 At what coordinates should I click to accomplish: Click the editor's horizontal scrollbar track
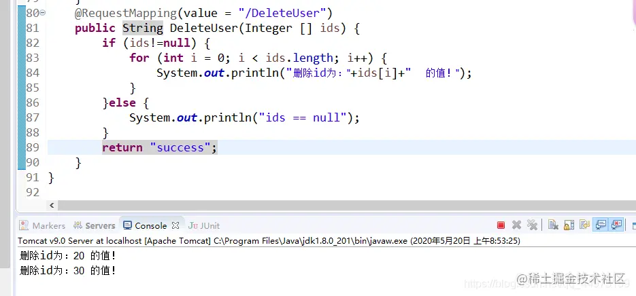[x=347, y=205]
